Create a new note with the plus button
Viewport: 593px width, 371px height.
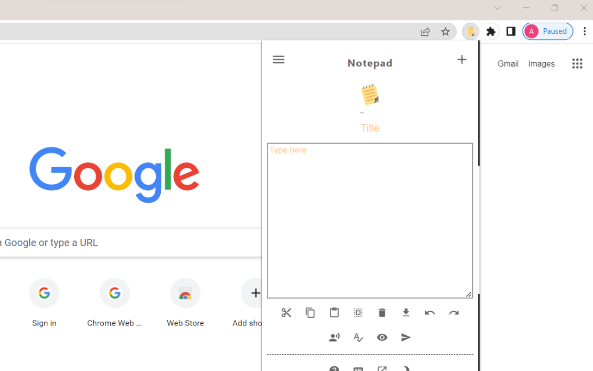[x=461, y=59]
